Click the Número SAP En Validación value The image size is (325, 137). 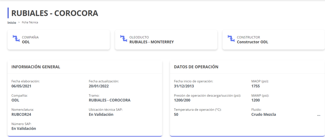(23, 128)
